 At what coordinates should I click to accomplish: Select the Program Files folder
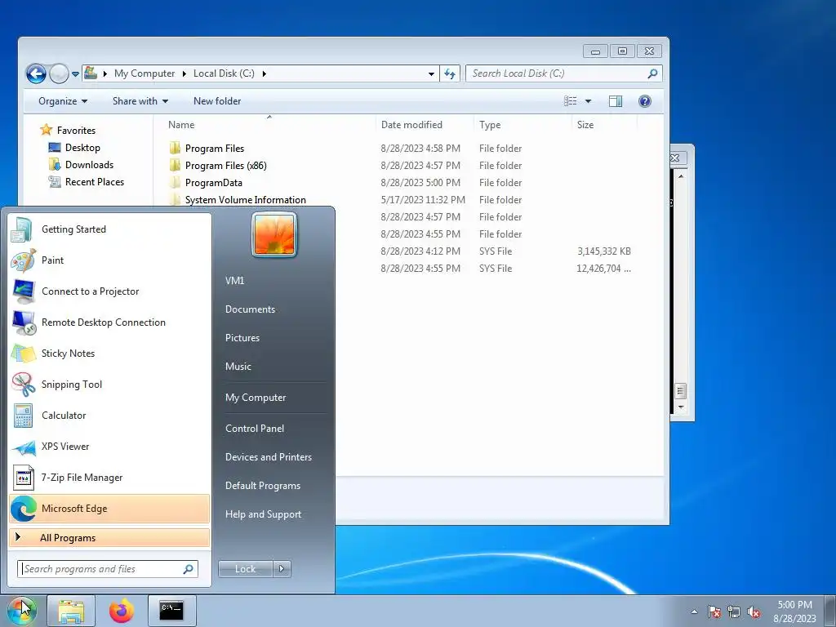(x=215, y=149)
